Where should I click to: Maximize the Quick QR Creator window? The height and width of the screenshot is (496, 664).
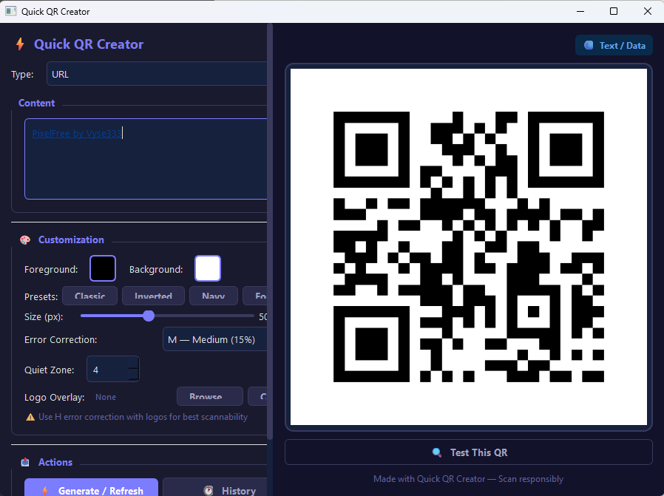(x=614, y=11)
